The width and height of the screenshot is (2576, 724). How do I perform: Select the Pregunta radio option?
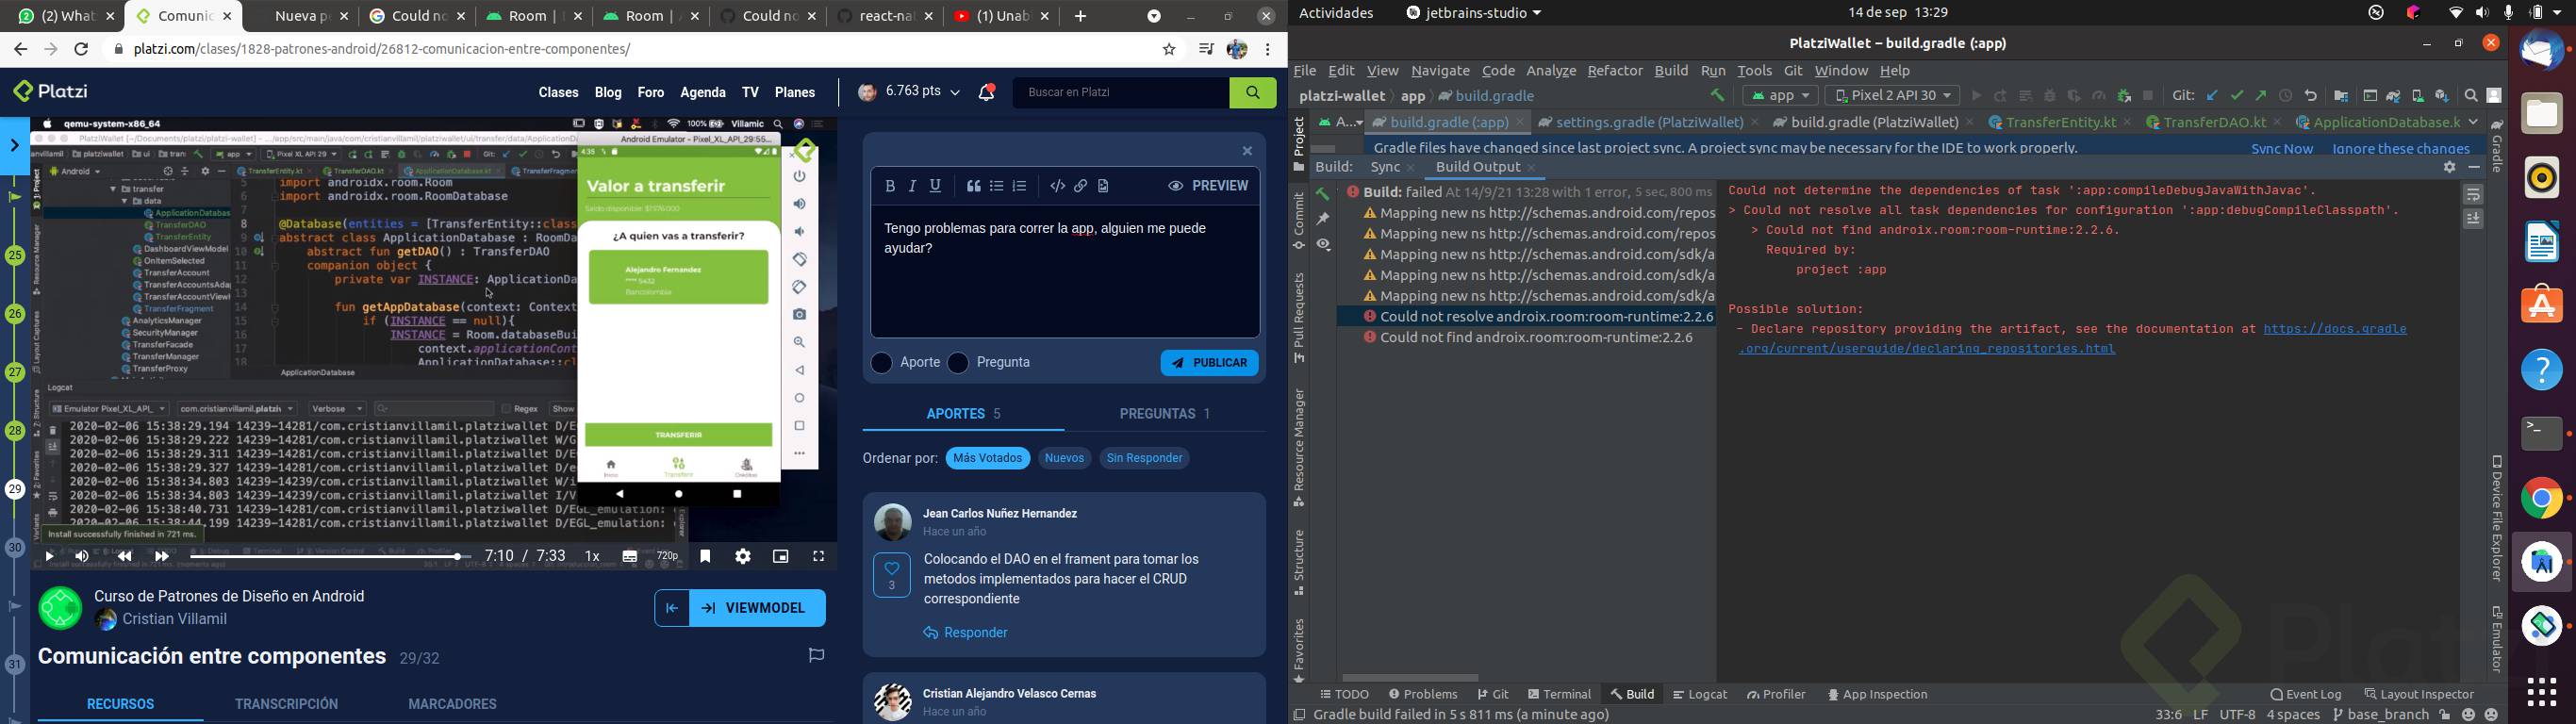pos(958,363)
